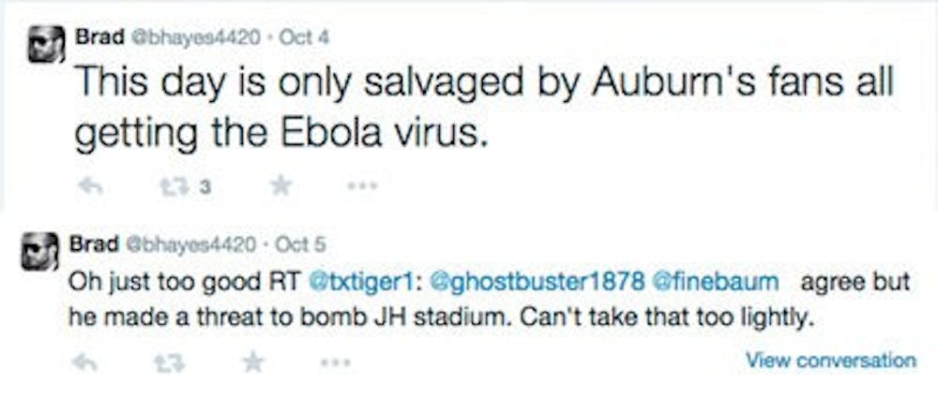Favorite the Oct 4 tweet with star
Viewport: 938px width, 398px height.
click(x=280, y=185)
